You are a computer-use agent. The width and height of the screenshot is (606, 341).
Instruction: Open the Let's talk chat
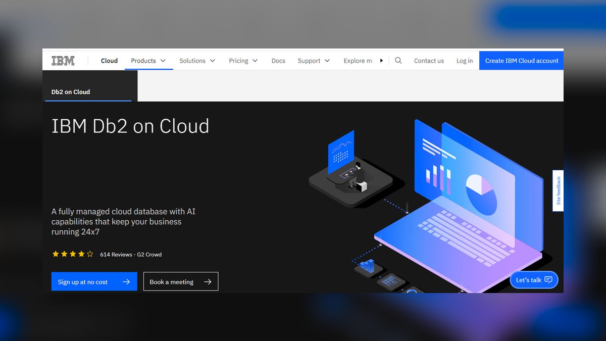pyautogui.click(x=534, y=280)
